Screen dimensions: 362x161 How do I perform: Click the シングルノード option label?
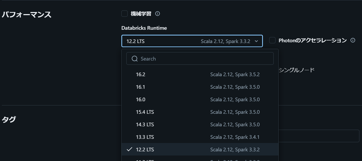[296, 70]
